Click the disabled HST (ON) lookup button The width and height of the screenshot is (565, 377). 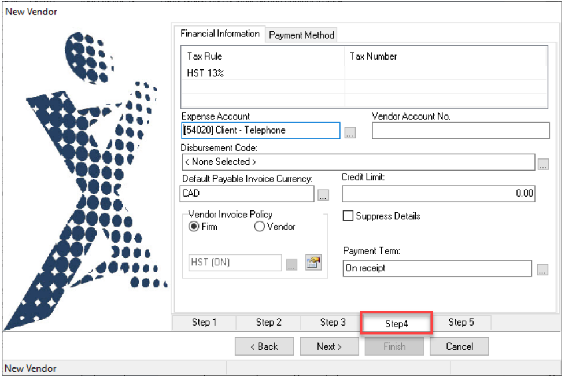coord(291,265)
